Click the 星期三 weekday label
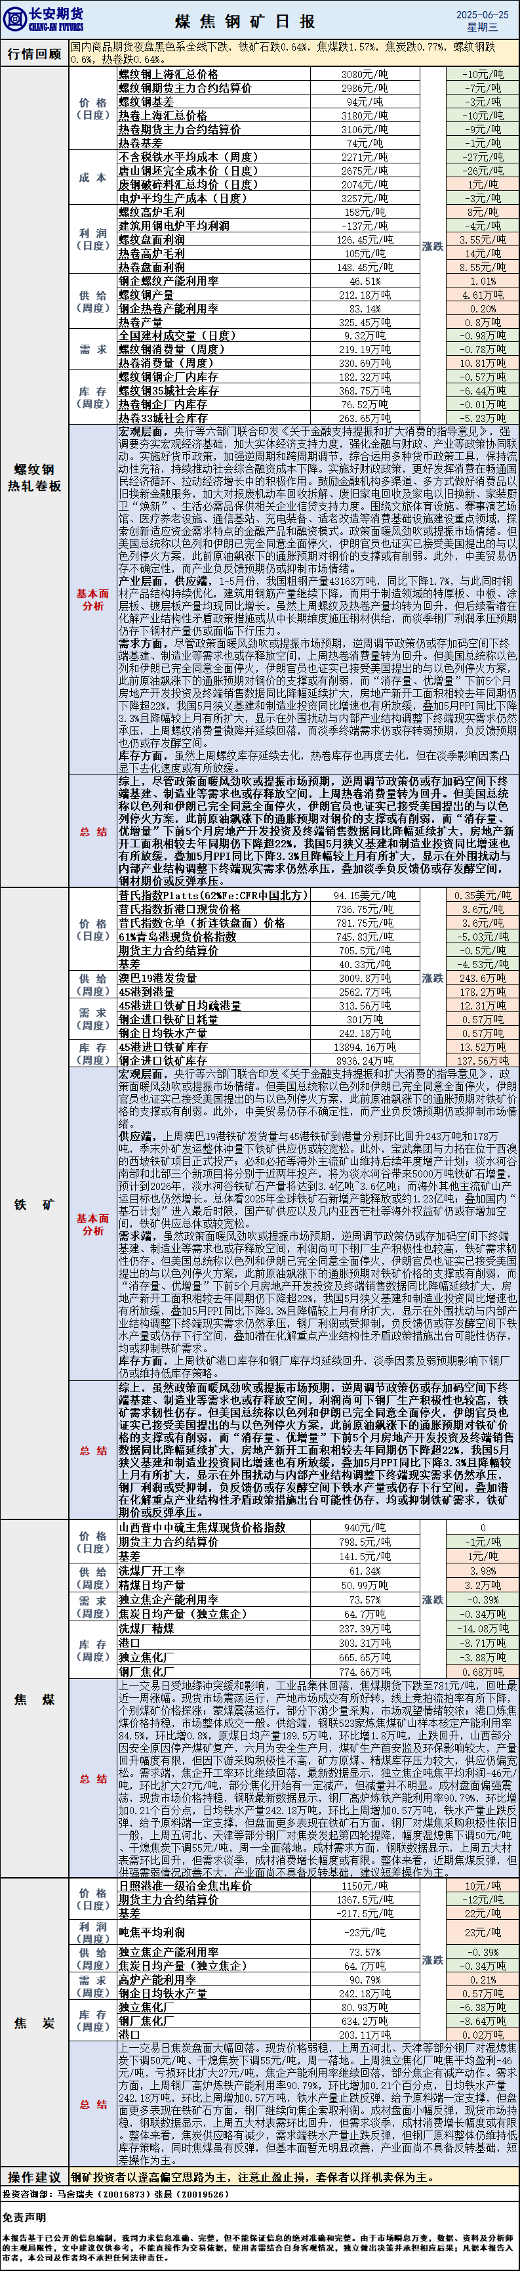 (482, 28)
